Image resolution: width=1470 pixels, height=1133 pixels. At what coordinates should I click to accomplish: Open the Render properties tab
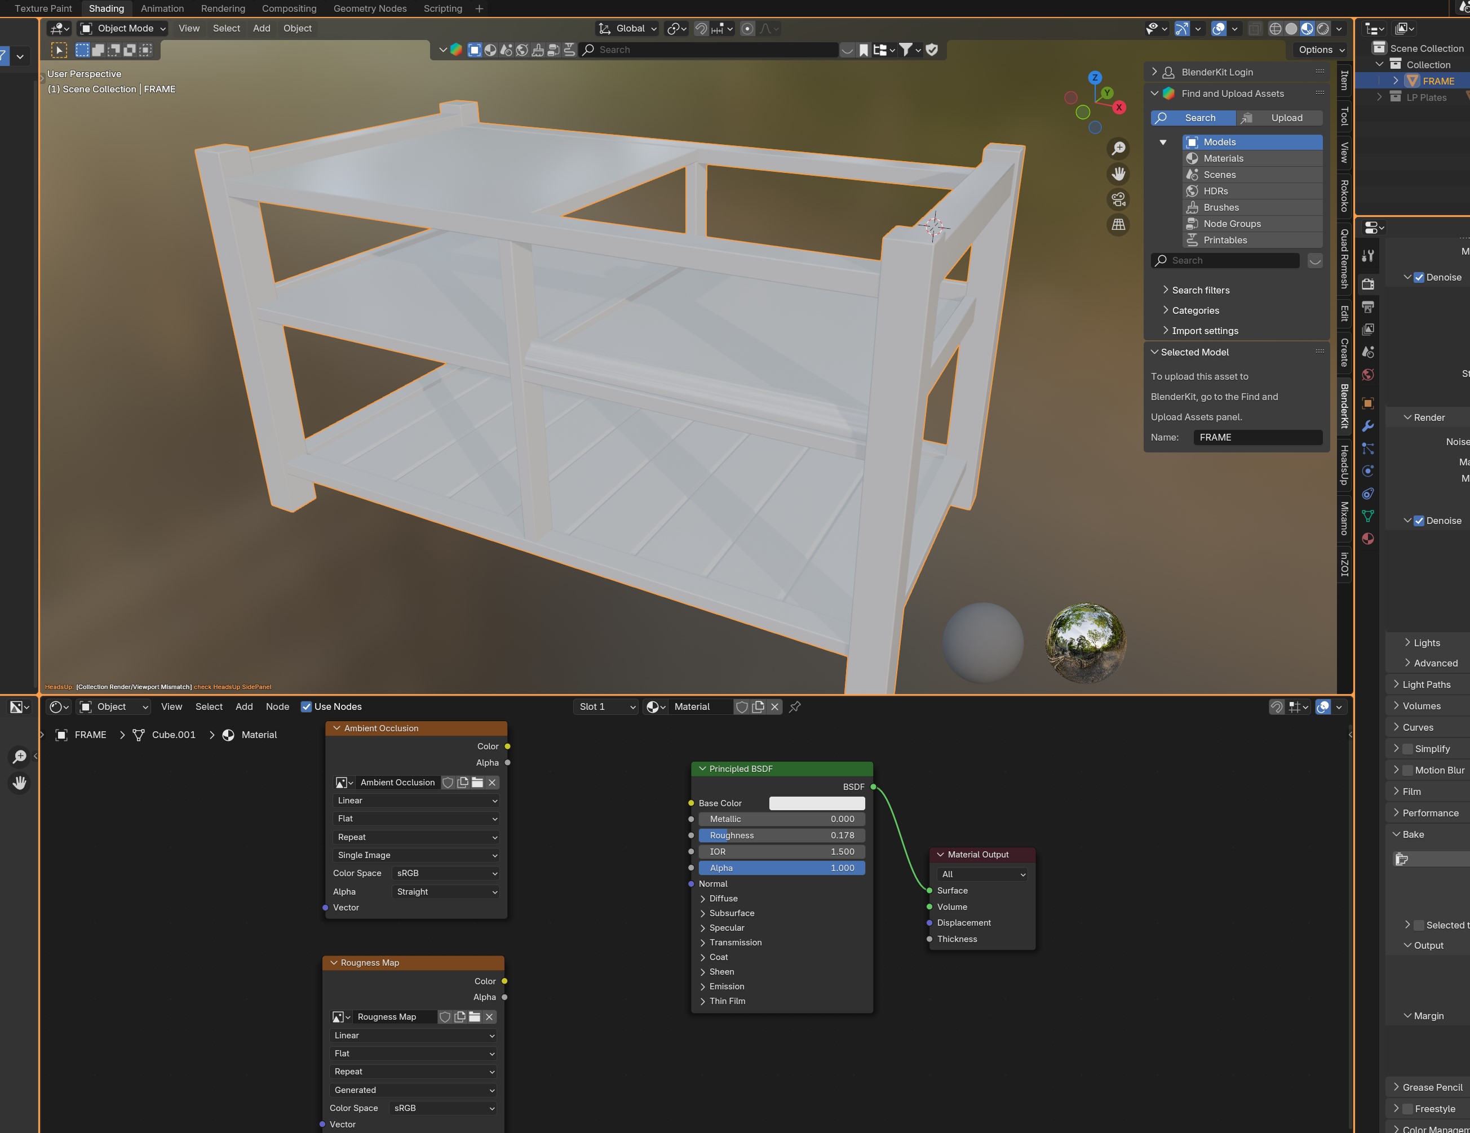tap(1367, 284)
